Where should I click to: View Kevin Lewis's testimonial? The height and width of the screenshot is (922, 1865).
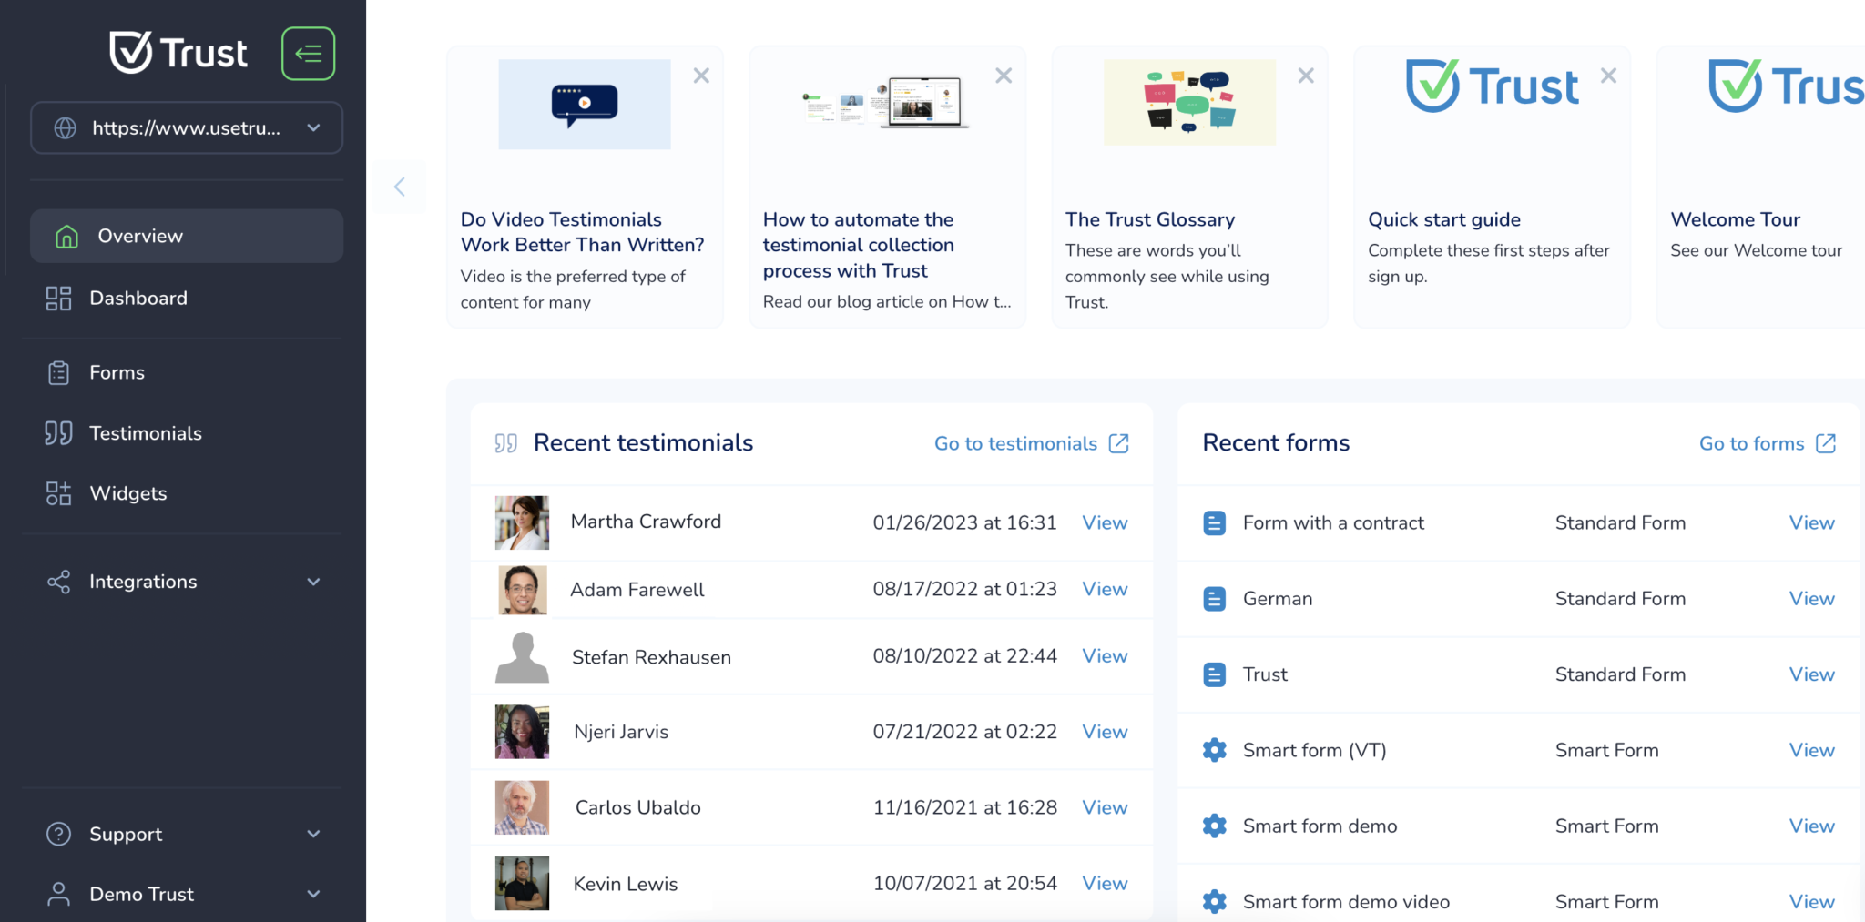[x=1105, y=883]
